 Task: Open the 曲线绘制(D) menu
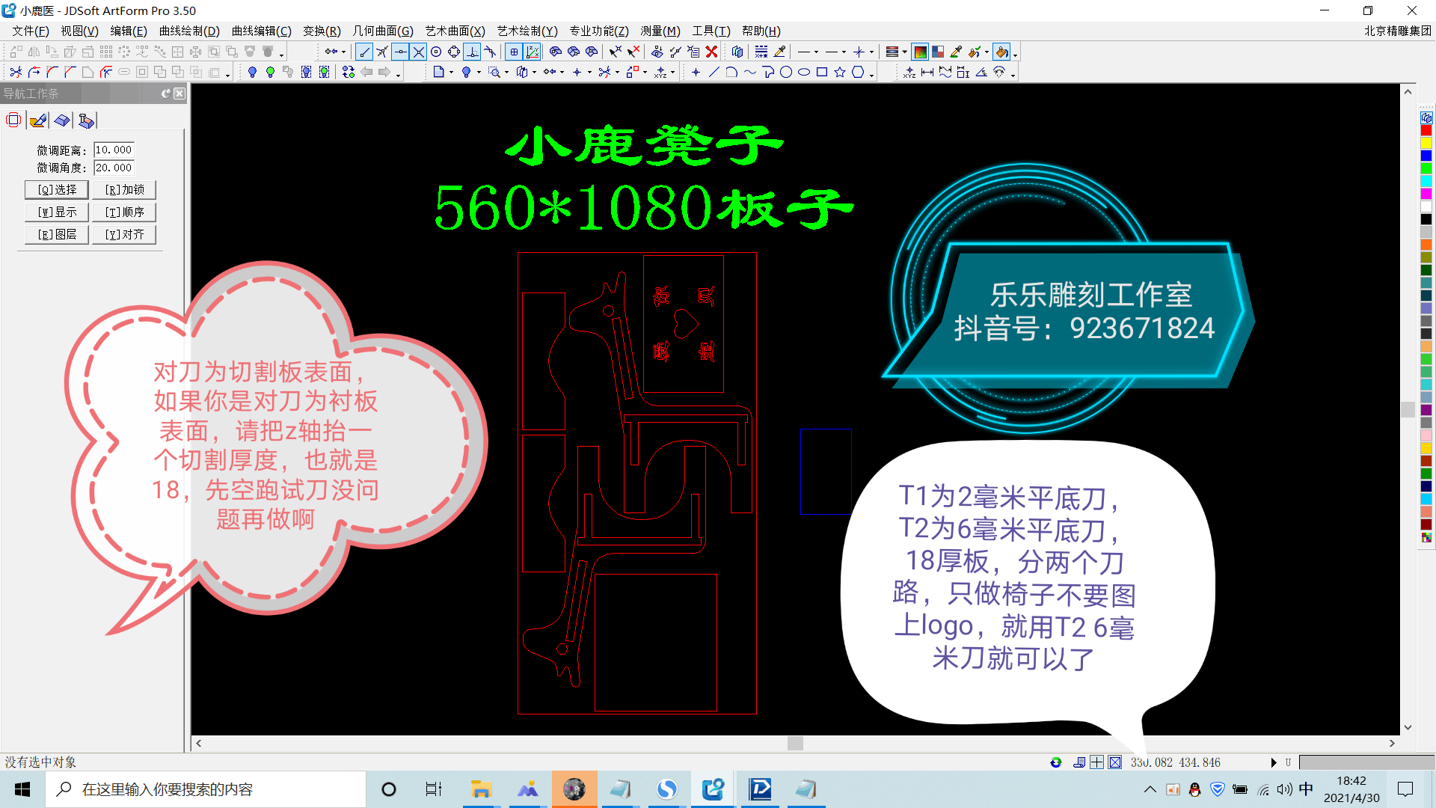189,31
